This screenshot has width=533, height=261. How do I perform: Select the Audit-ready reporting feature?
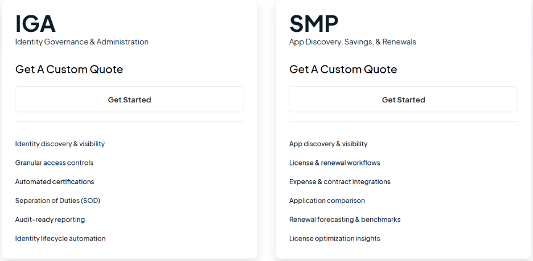pos(50,219)
